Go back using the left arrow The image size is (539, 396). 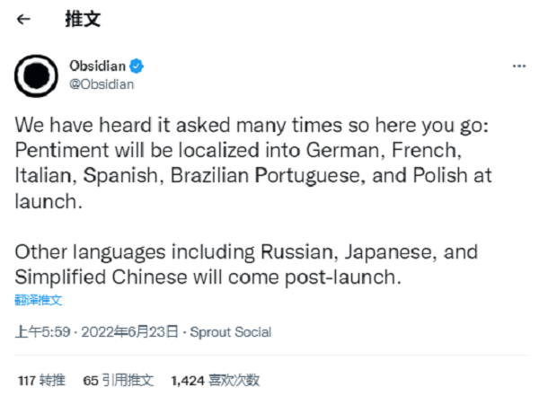pyautogui.click(x=23, y=19)
